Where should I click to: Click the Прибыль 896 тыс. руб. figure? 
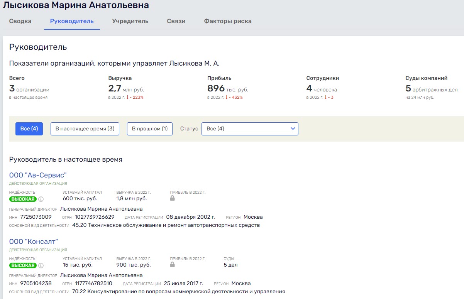pos(228,89)
